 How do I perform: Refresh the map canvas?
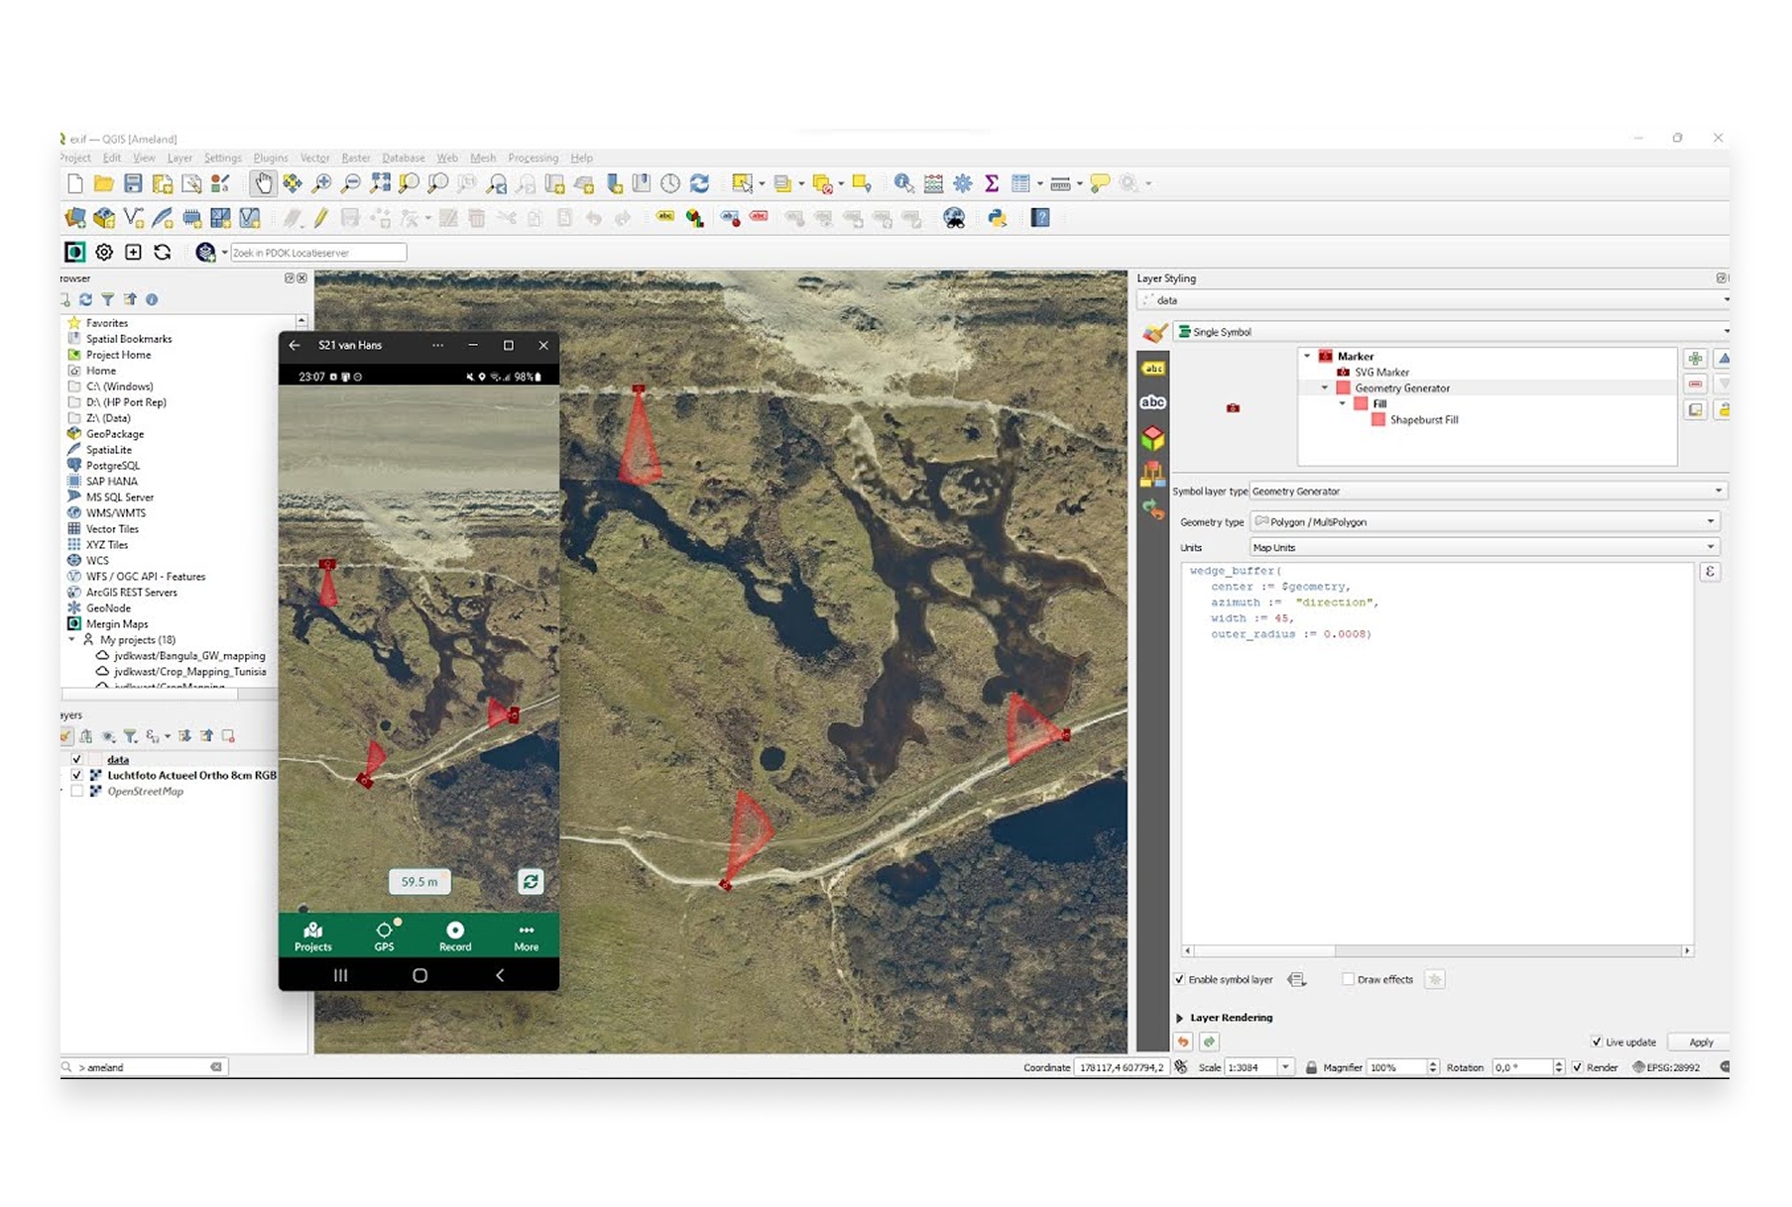click(700, 183)
